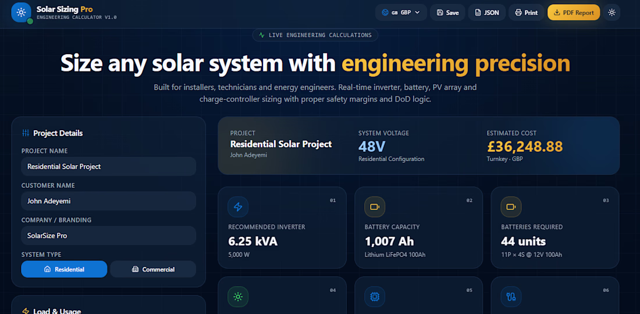The height and width of the screenshot is (314, 640).
Task: Click the Customer Name input field
Action: tap(109, 201)
